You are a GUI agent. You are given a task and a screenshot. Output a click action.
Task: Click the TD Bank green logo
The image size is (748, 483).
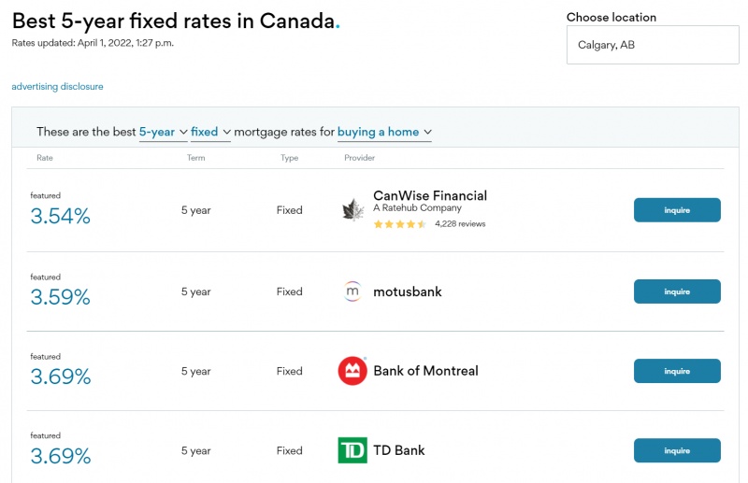pos(352,450)
